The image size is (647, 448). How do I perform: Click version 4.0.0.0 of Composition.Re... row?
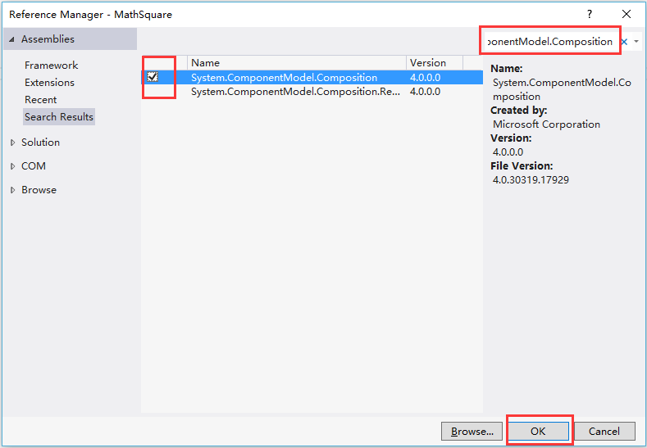(425, 92)
